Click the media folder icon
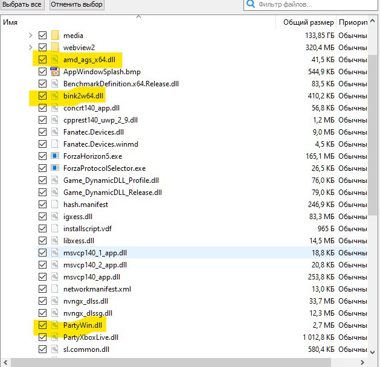The image size is (380, 367). pyautogui.click(x=55, y=36)
